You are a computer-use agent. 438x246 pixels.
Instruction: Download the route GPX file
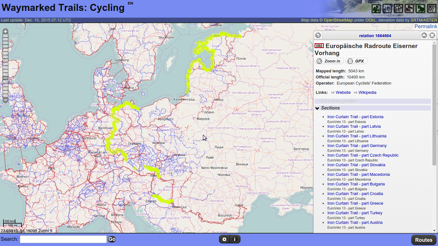pos(356,61)
